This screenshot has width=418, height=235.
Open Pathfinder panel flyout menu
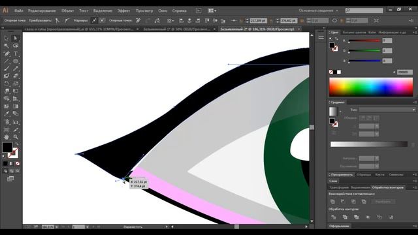[x=415, y=187]
